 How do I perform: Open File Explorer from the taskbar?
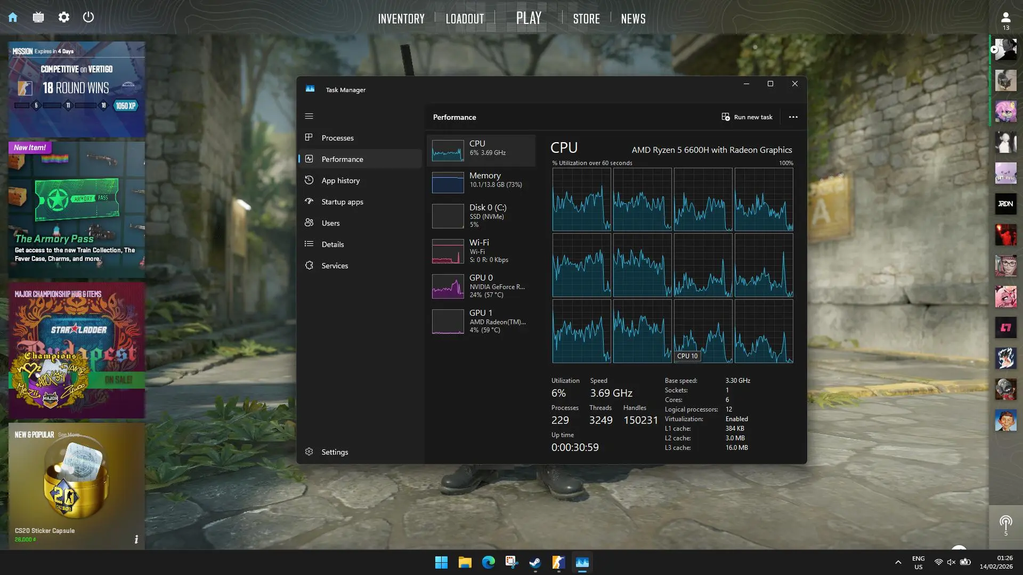(x=465, y=562)
